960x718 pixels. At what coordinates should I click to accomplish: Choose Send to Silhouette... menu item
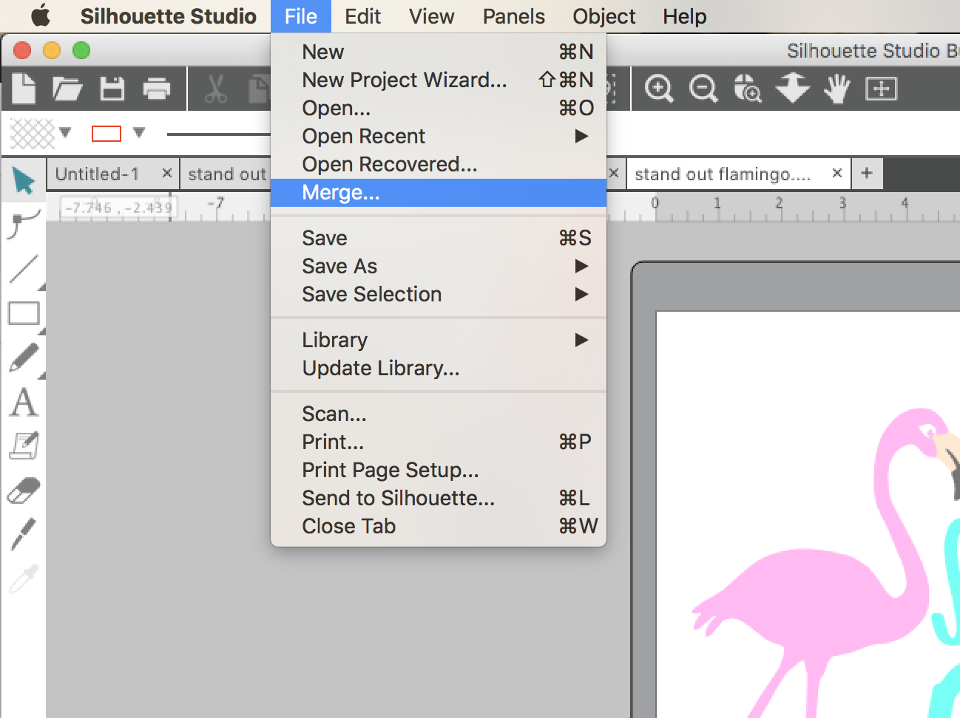pos(439,498)
